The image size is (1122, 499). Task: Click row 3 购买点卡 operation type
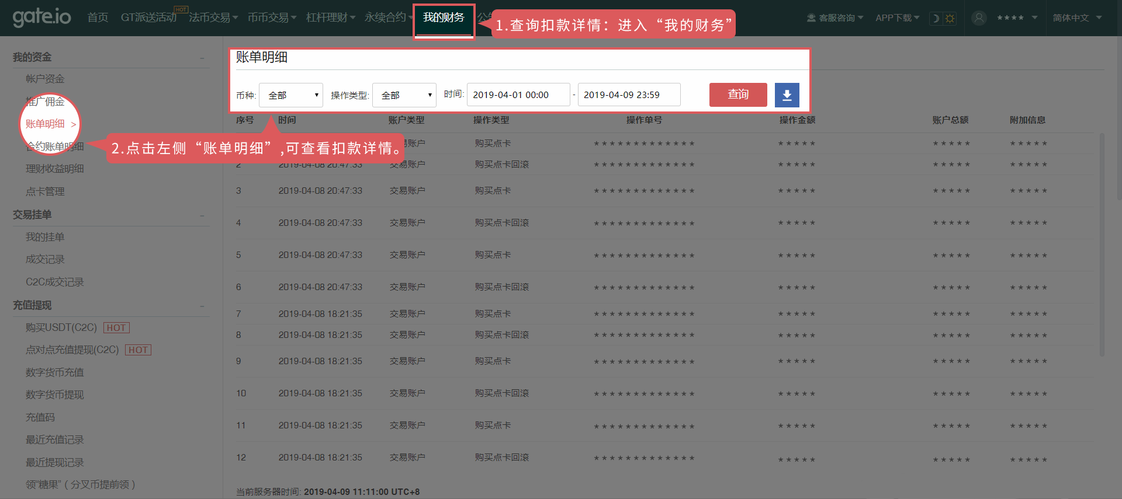pyautogui.click(x=493, y=190)
